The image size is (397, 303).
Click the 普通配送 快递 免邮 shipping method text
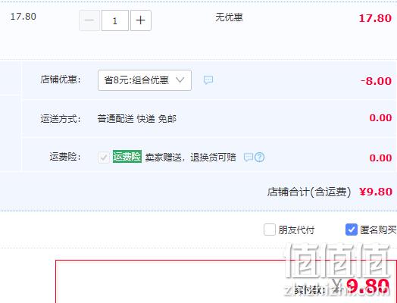136,119
